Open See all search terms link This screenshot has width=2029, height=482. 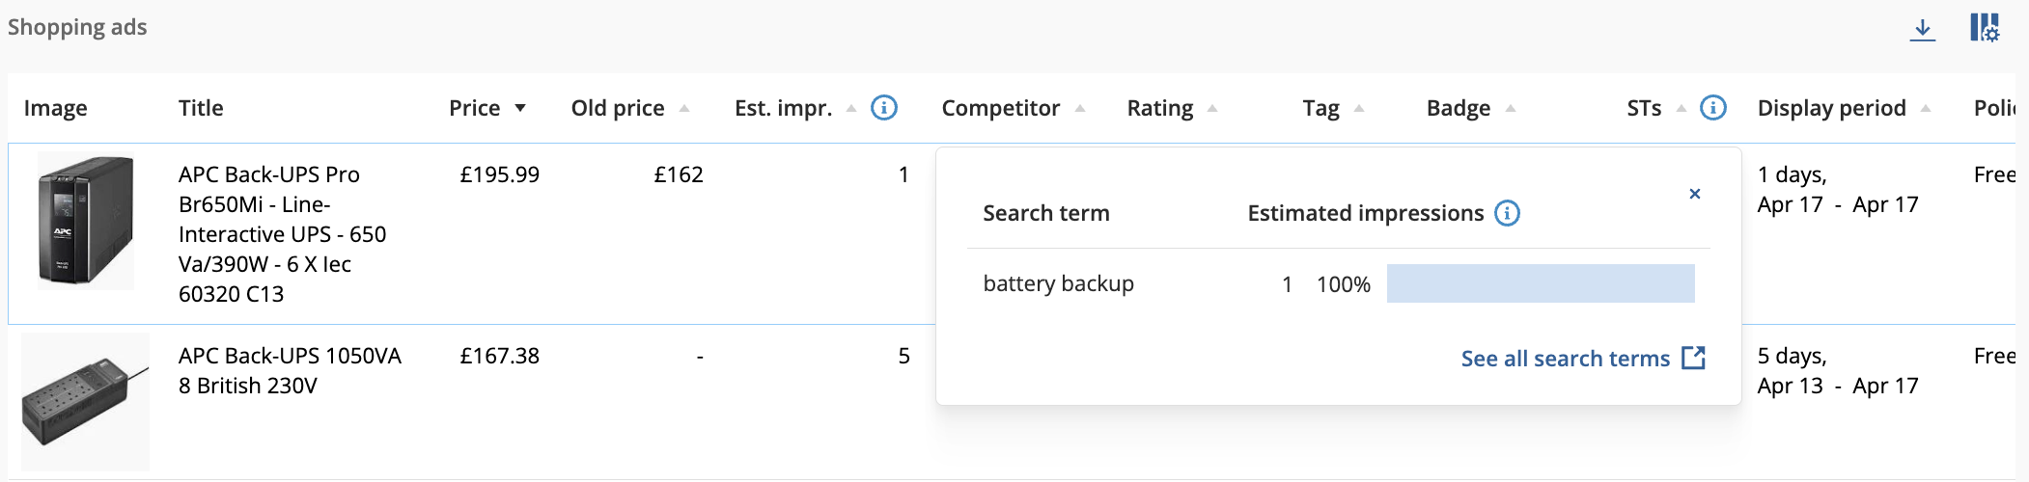point(1565,359)
